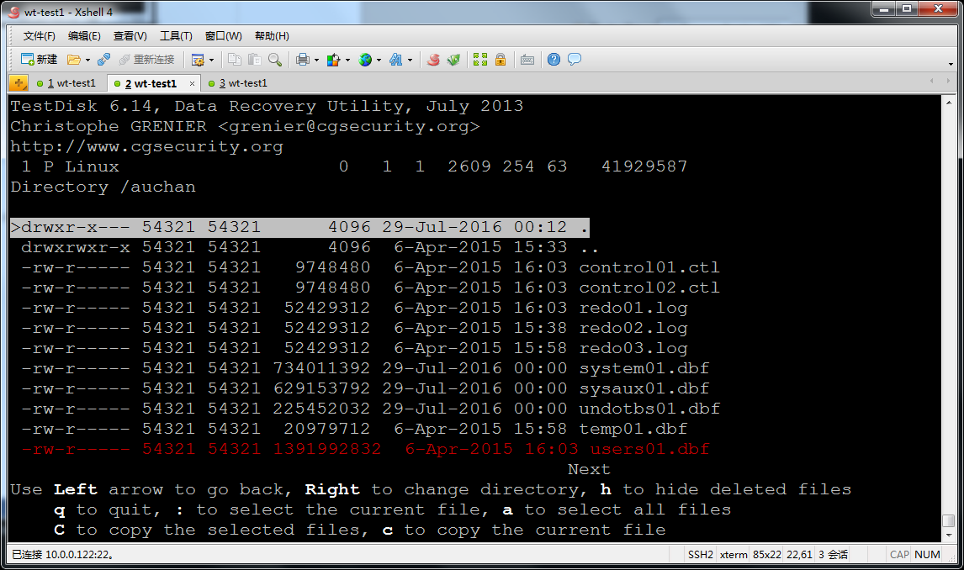Click the paste icon in toolbar
The height and width of the screenshot is (570, 964).
255,60
